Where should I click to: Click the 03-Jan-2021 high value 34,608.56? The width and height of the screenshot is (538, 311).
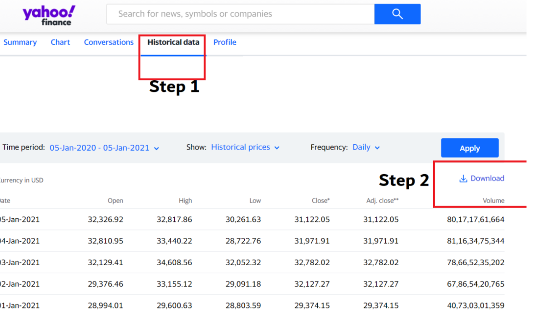point(174,263)
